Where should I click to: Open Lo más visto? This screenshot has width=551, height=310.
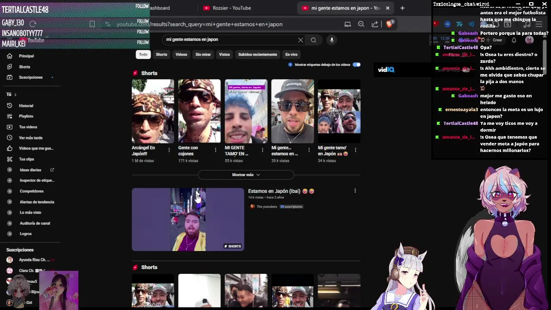[30, 212]
